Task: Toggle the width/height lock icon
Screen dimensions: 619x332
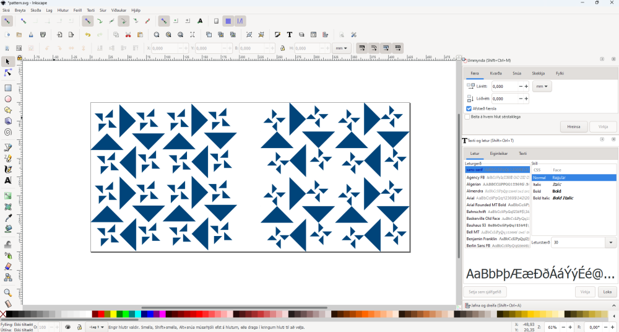Action: click(283, 48)
